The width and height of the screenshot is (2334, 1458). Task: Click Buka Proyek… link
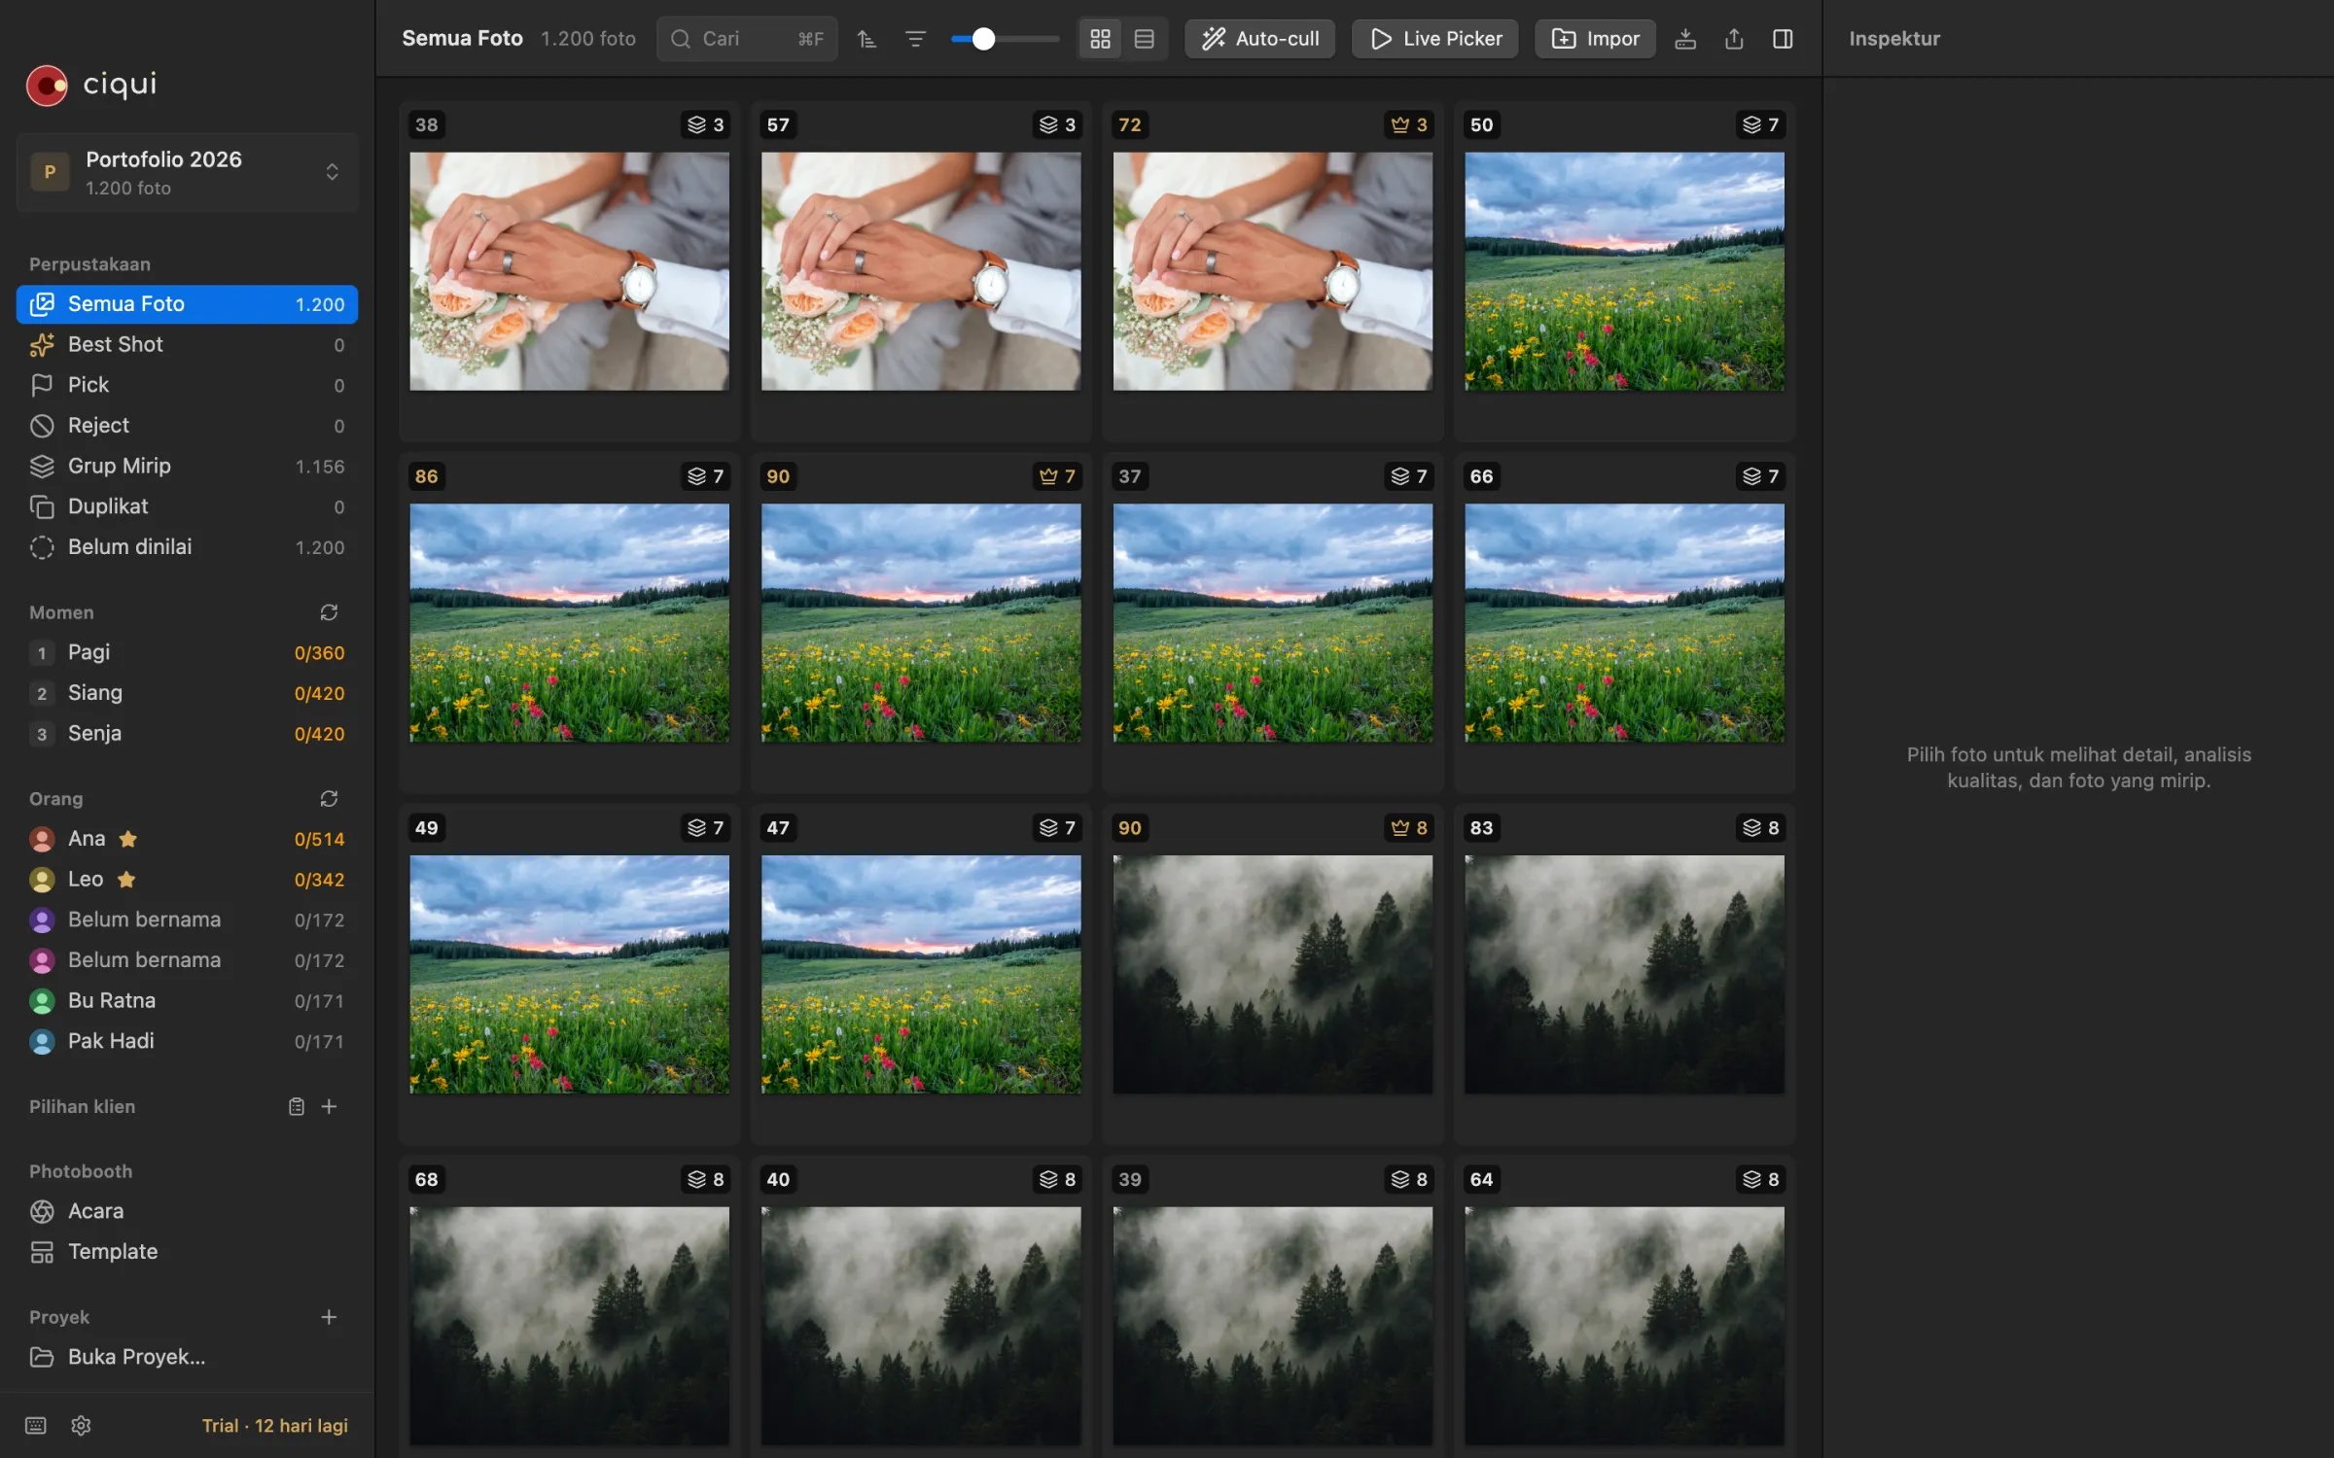pyautogui.click(x=187, y=1357)
